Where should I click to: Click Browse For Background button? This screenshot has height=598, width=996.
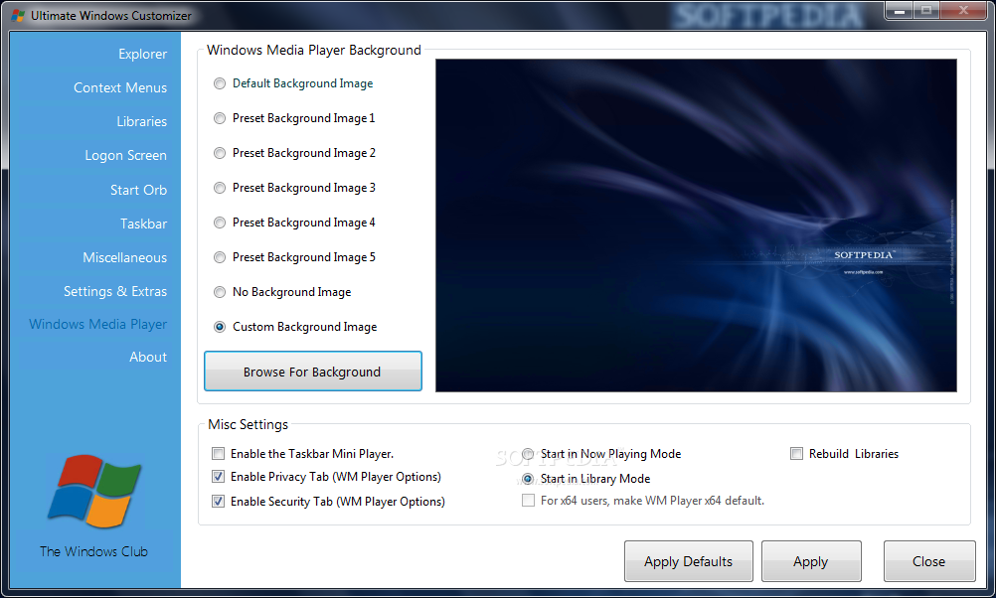[312, 372]
